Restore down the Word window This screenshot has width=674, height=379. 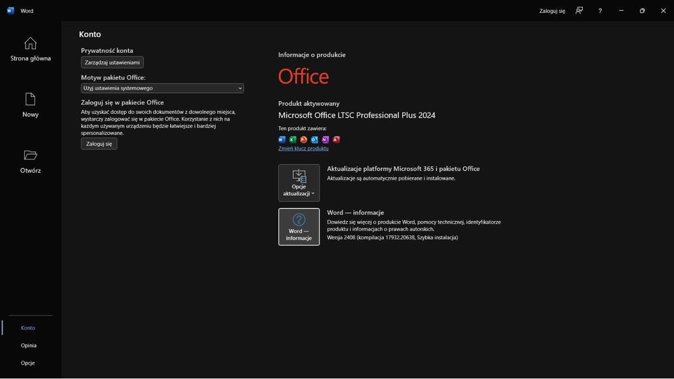(642, 11)
